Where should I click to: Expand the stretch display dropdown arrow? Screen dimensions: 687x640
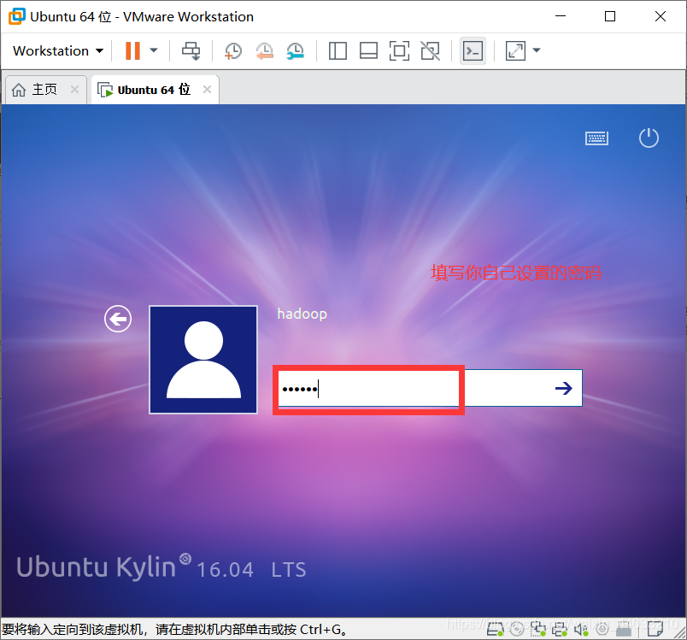537,50
